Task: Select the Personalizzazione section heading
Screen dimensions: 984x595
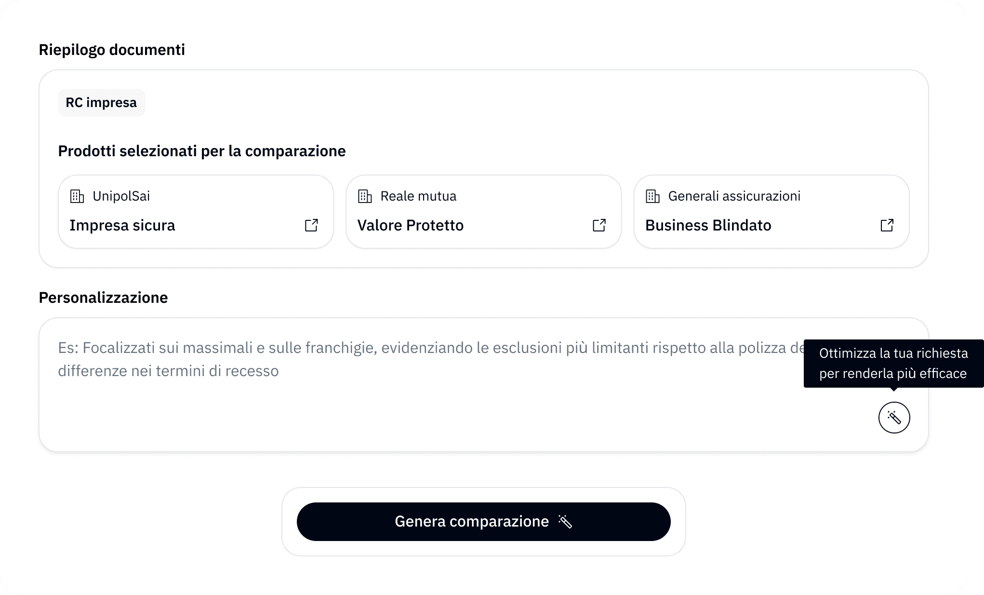Action: tap(103, 297)
